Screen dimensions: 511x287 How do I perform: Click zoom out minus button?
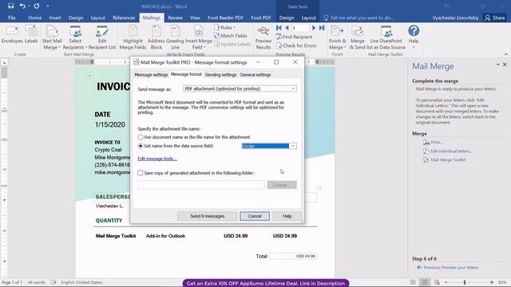coord(446,282)
